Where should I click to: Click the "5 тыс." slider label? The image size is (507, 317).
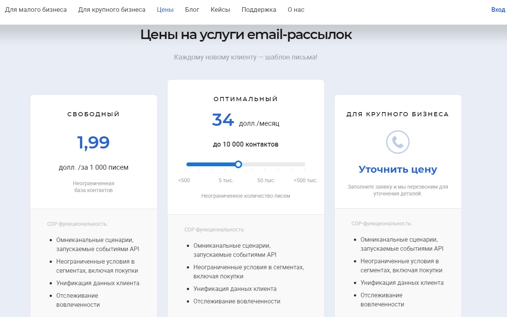(x=226, y=180)
